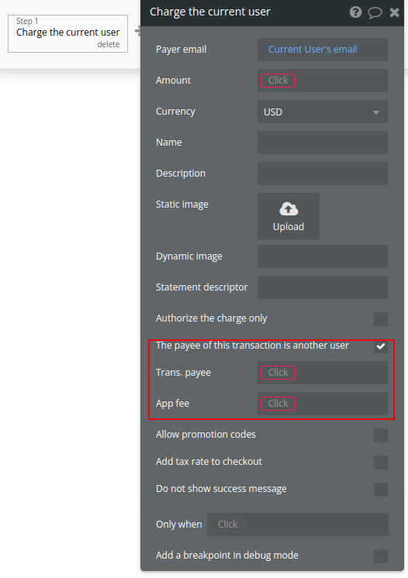Screen dimensions: 408x578
Task: Click the Amount expression field
Action: click(x=323, y=81)
